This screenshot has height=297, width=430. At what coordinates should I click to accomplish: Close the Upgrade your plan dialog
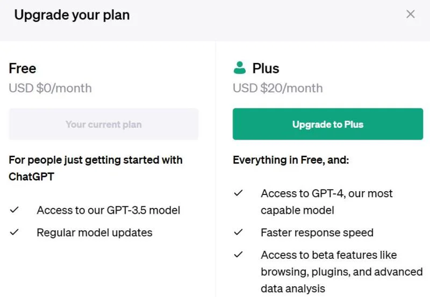pyautogui.click(x=410, y=14)
